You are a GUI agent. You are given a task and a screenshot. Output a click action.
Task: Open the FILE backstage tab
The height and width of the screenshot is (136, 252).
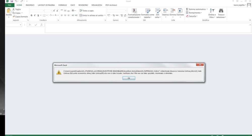(x=10, y=5)
